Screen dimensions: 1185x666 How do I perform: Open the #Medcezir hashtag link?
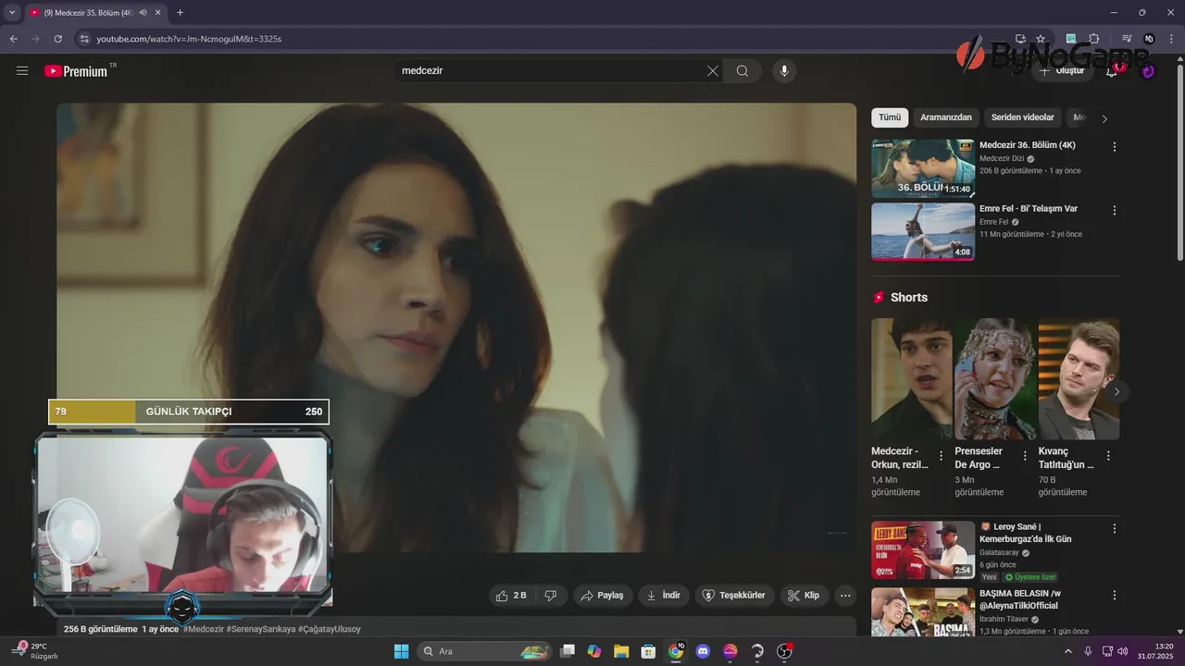click(x=204, y=629)
